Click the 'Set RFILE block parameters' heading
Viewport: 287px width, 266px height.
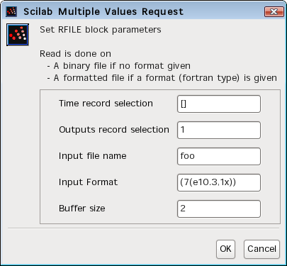101,30
